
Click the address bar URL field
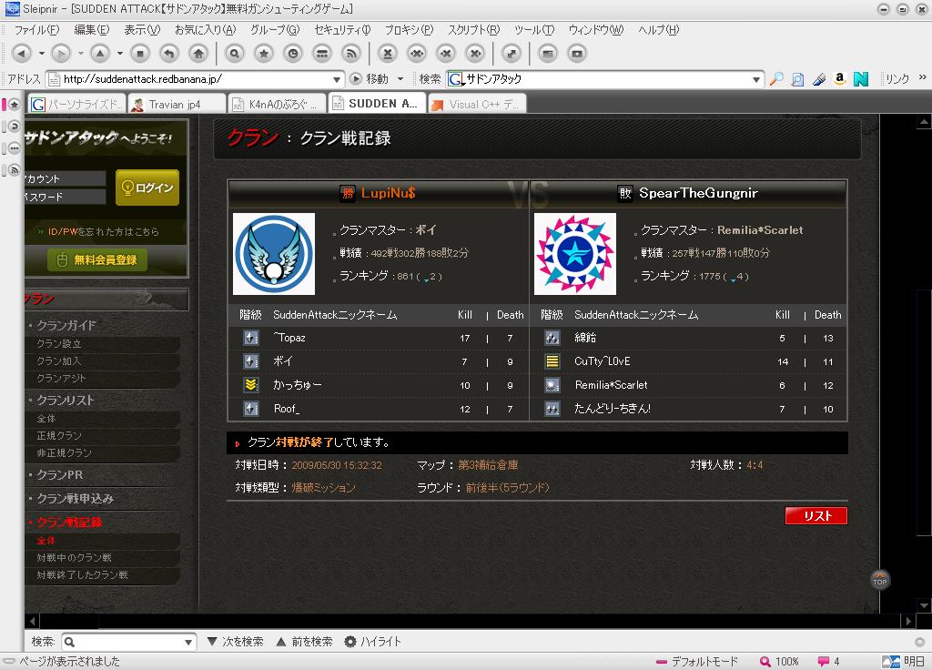[196, 79]
